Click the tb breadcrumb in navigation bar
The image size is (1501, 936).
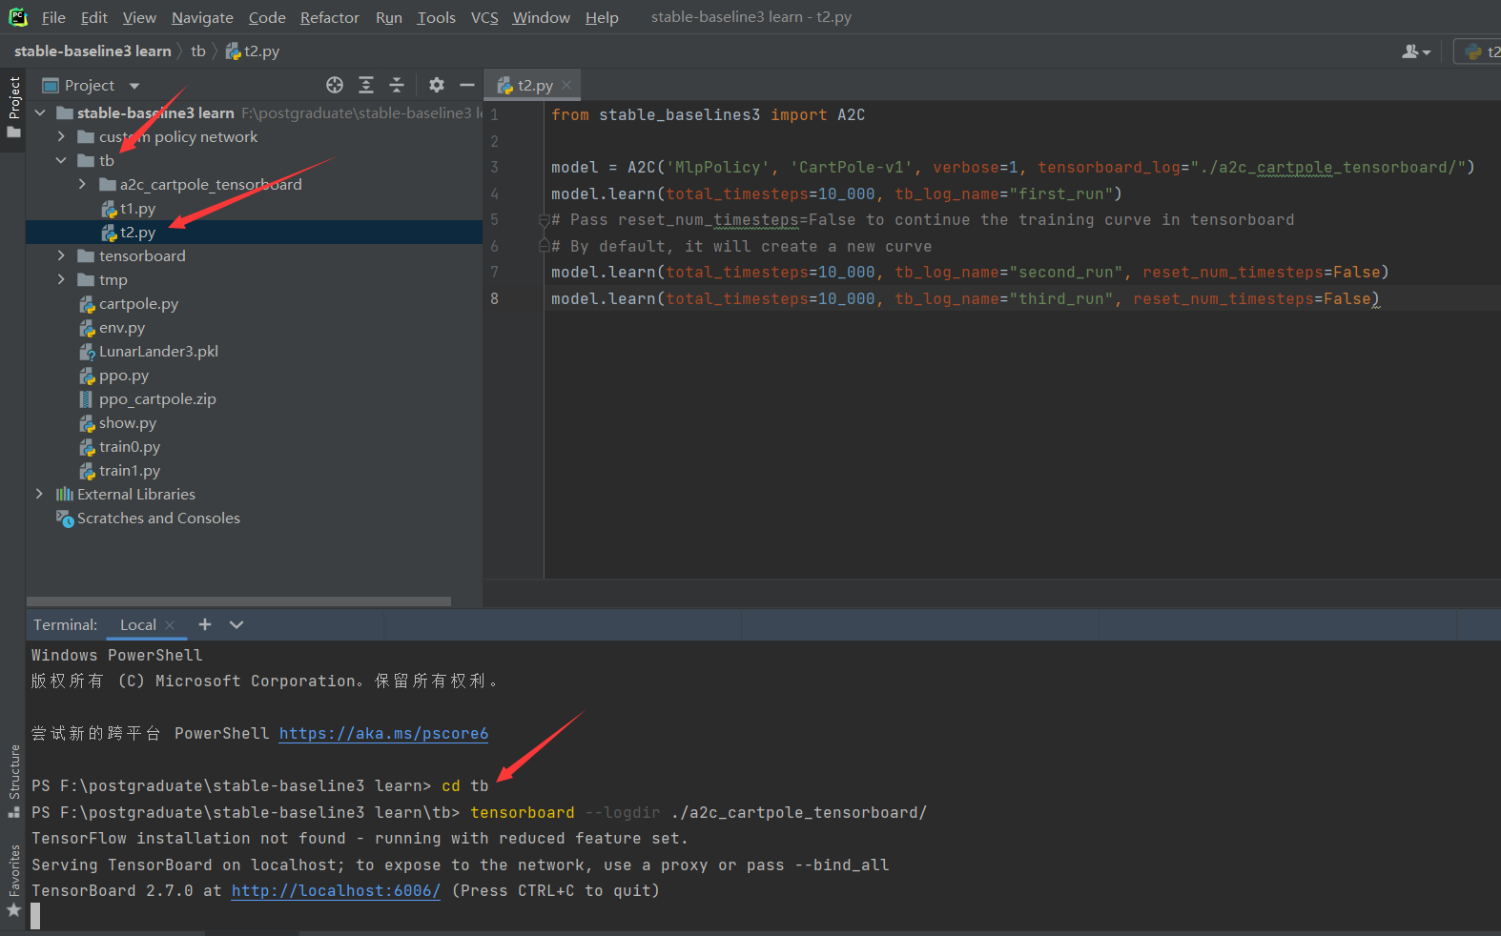197,51
